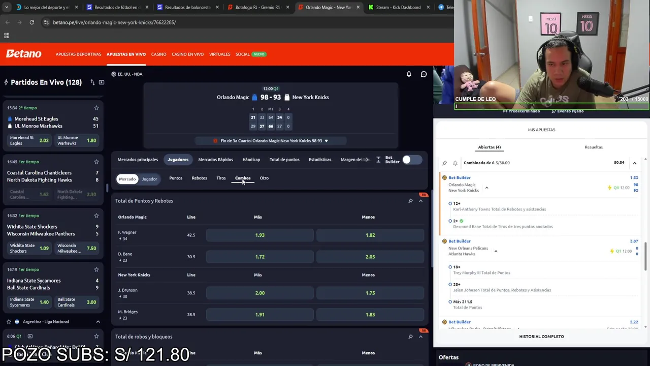The height and width of the screenshot is (366, 650).
Task: Click the New York Knicks white jersey icon
Action: click(287, 97)
